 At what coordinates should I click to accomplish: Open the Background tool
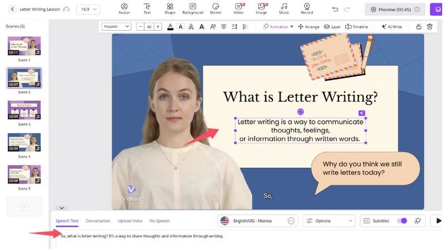[192, 9]
